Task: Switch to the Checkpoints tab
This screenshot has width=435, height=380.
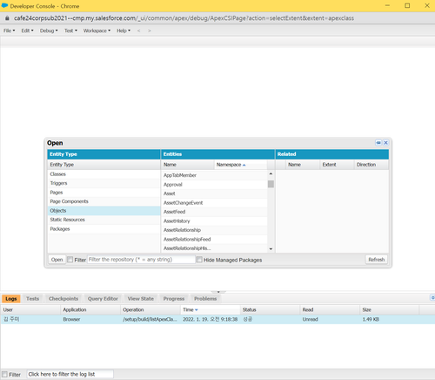Action: pyautogui.click(x=64, y=299)
